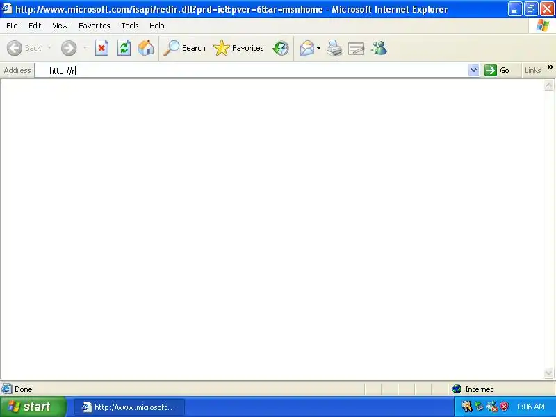Viewport: 556px width, 417px height.
Task: Select the Internet Explorer taskbar button
Action: click(x=129, y=407)
